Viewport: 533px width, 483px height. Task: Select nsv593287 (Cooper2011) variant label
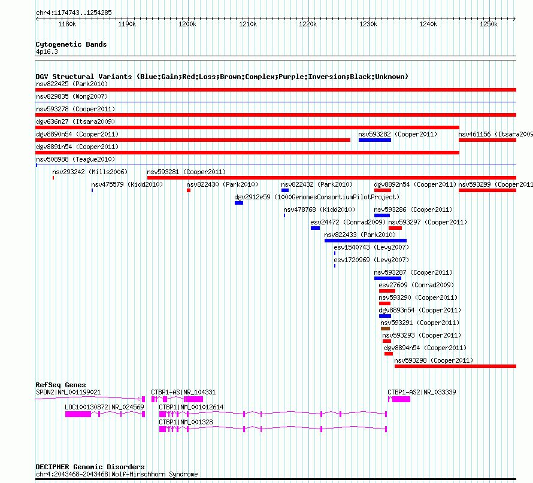(x=413, y=272)
